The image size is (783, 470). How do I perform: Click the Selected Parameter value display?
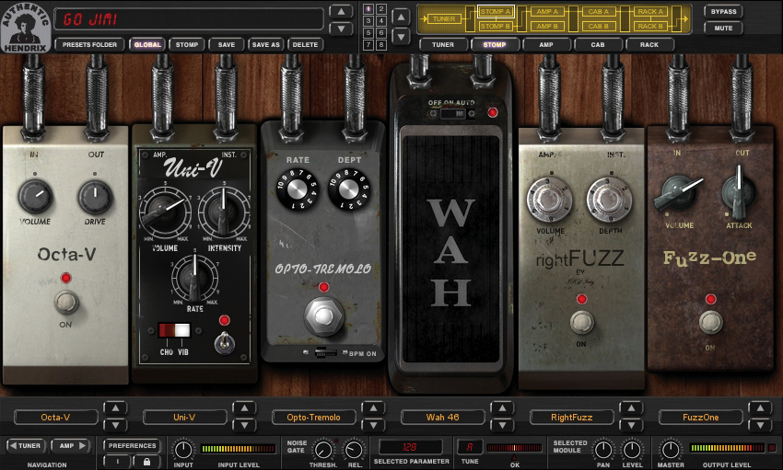point(411,447)
